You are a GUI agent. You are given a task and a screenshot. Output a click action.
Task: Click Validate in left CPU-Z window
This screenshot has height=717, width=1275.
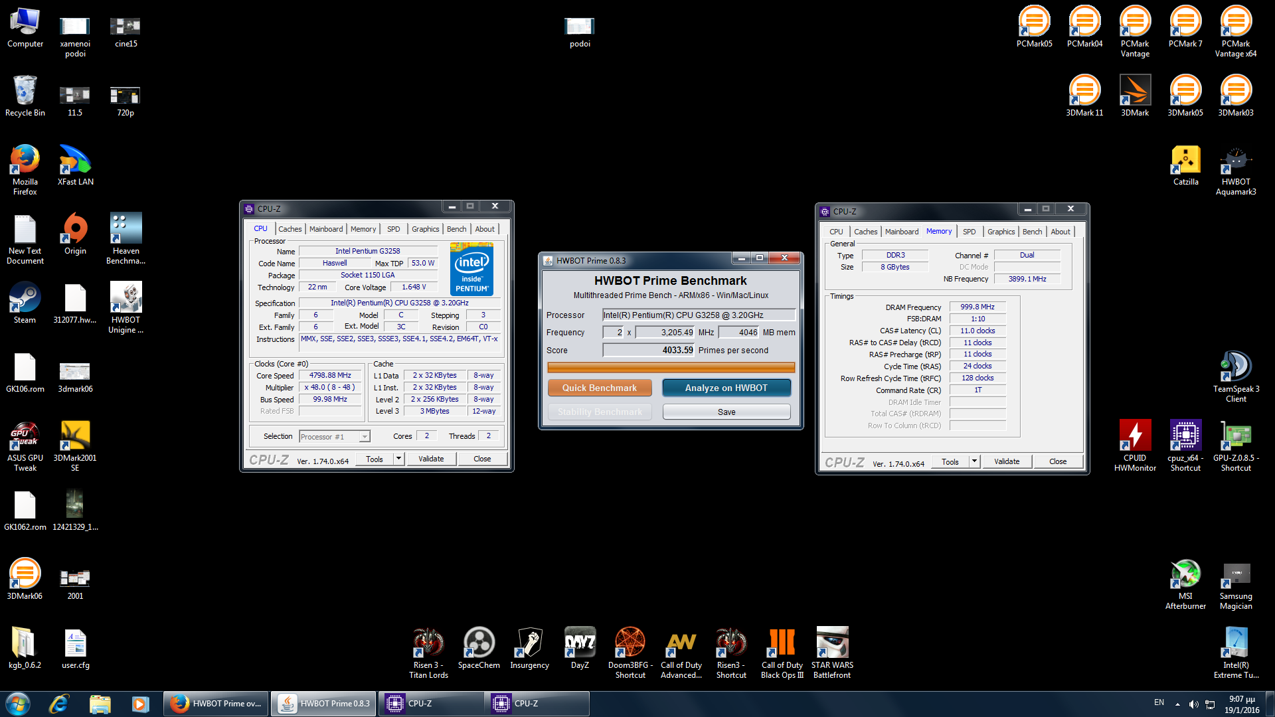(x=431, y=459)
